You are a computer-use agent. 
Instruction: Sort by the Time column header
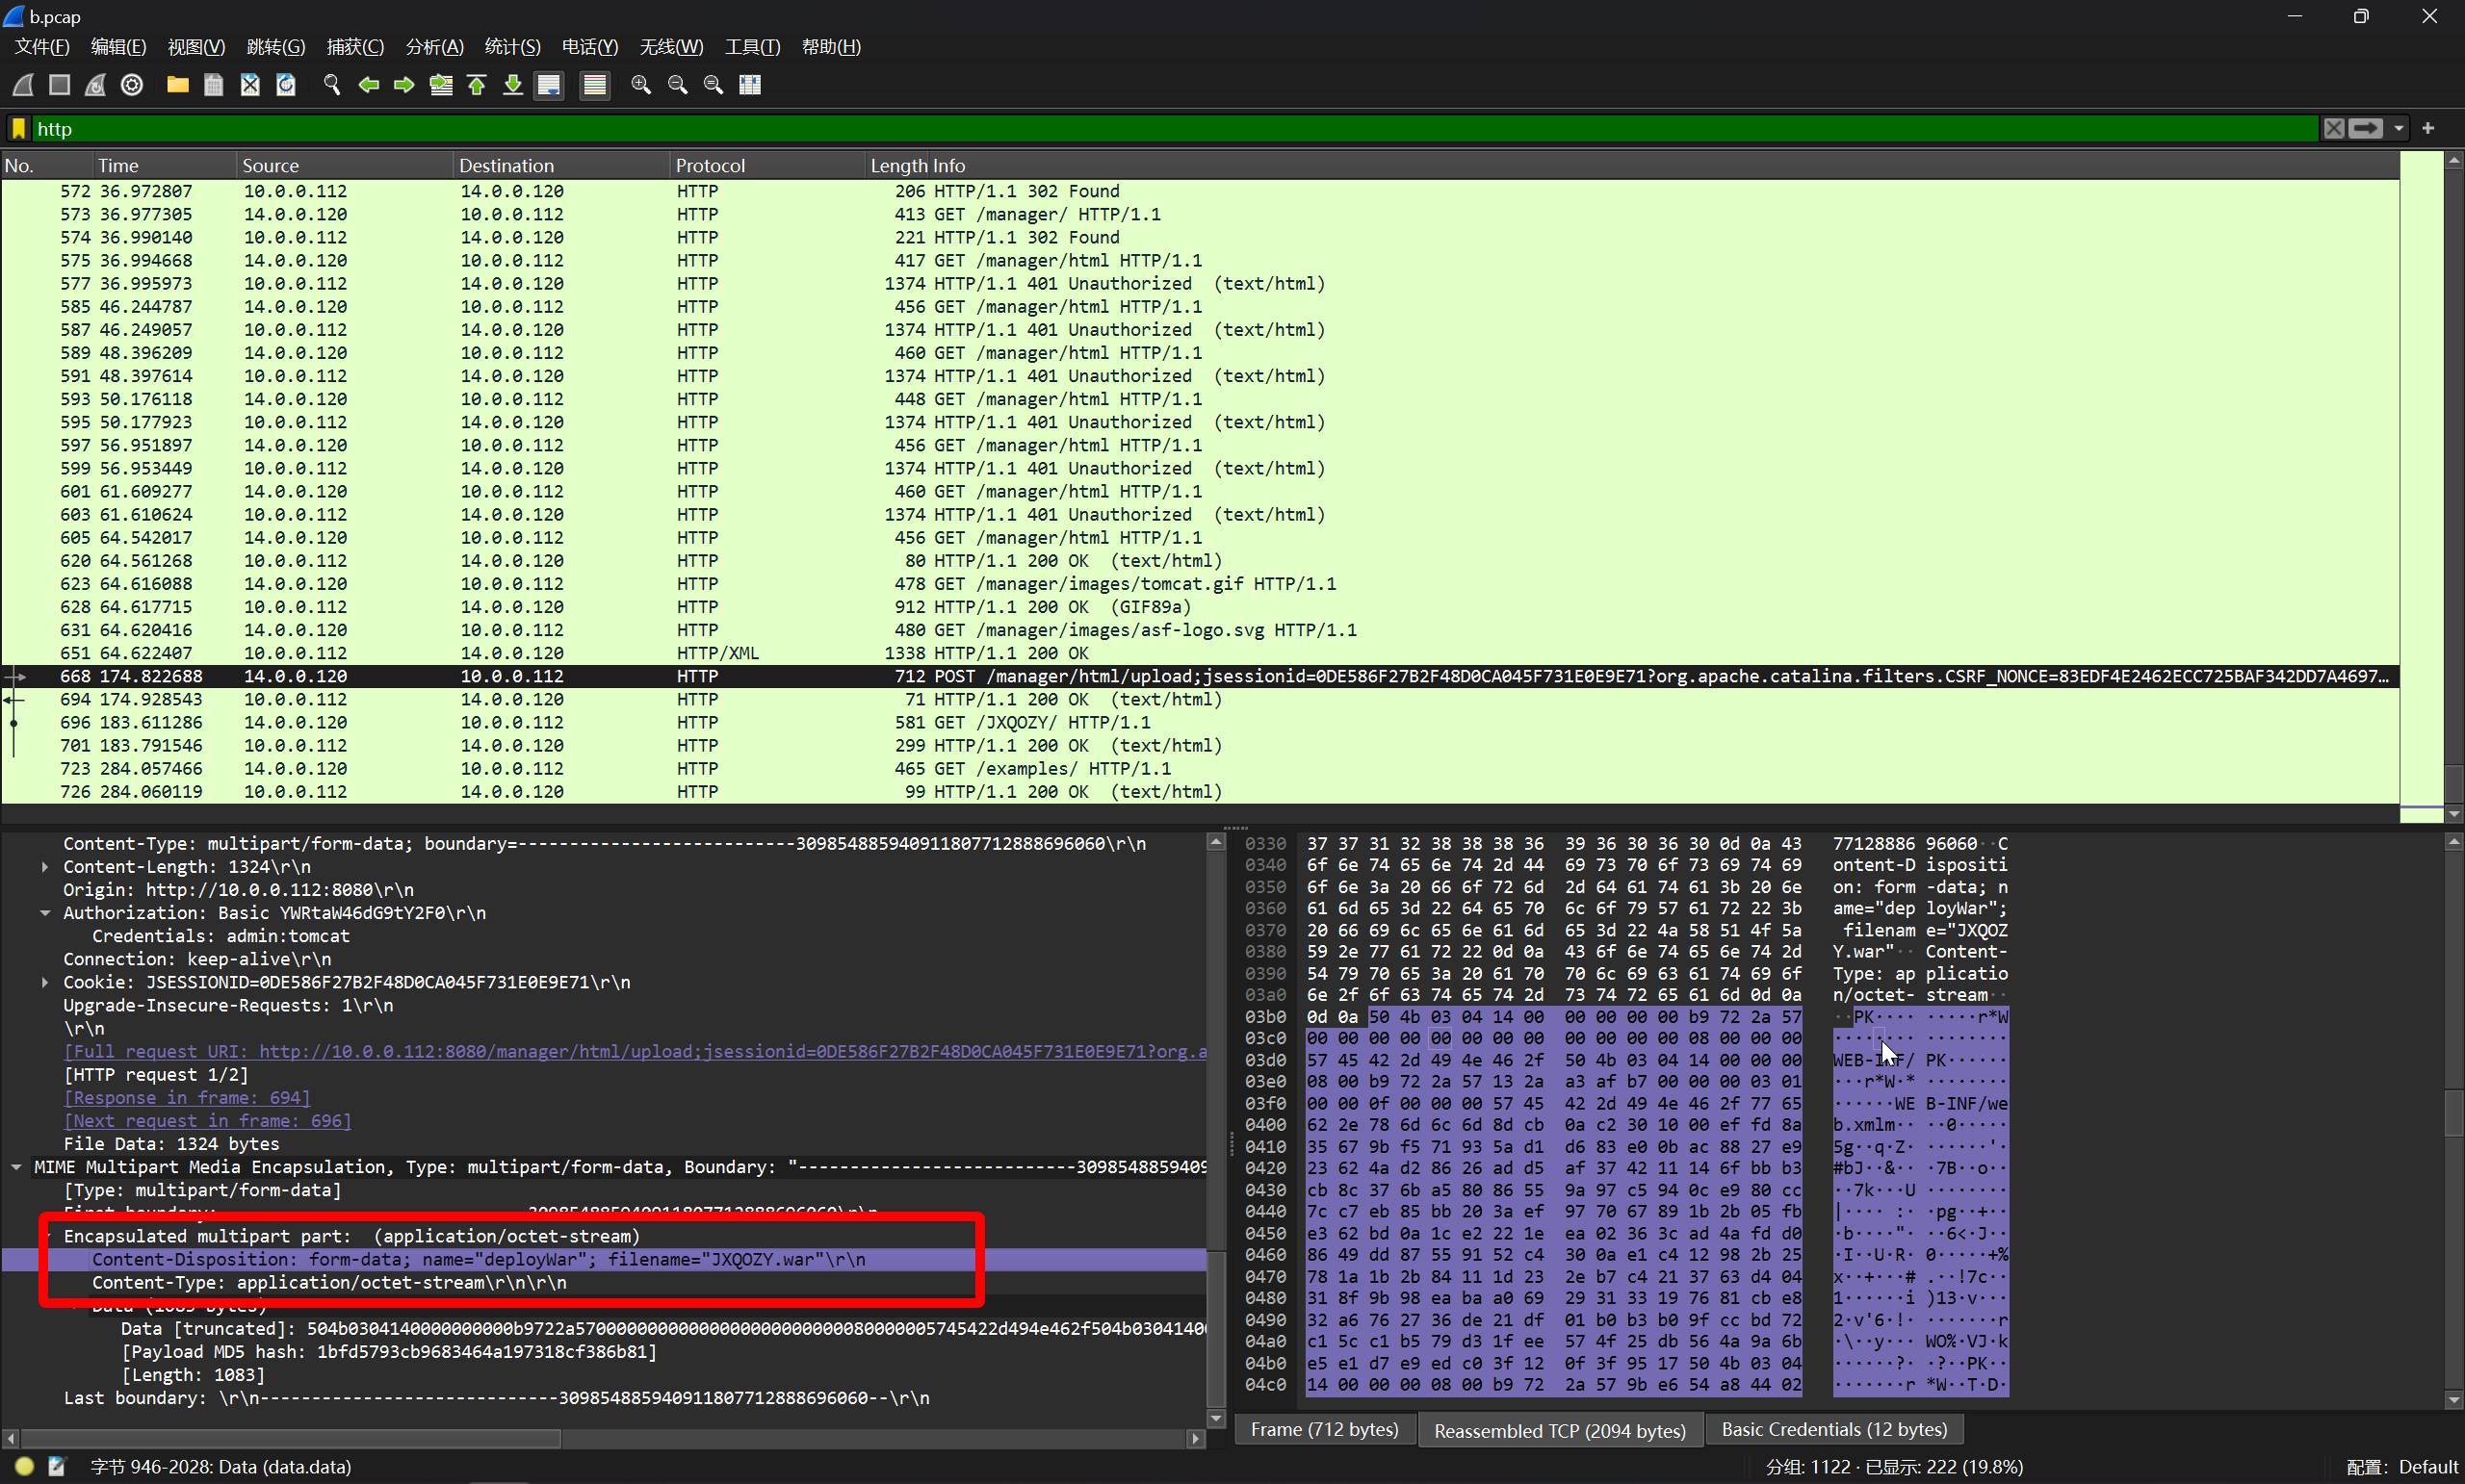click(x=164, y=166)
